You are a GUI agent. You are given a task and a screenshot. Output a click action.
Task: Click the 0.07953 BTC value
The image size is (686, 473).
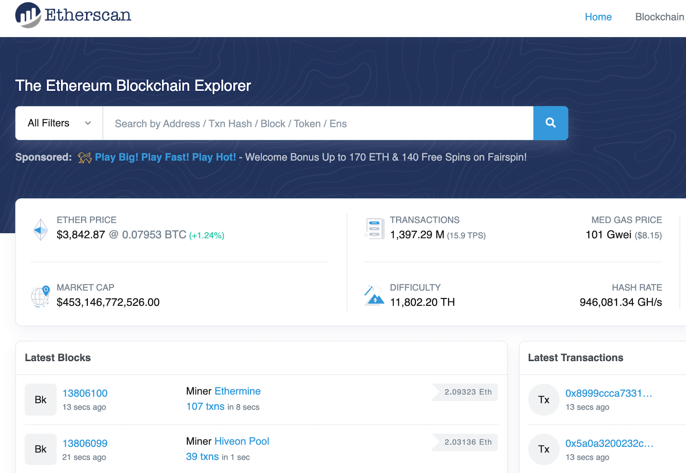(154, 235)
